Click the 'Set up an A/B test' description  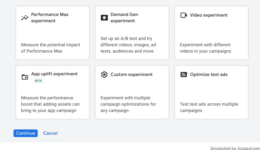[x=128, y=45]
